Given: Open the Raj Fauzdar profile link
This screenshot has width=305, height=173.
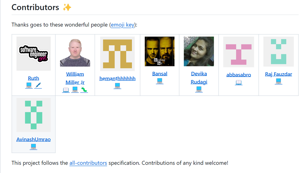Looking at the screenshot, I should 278,74.
